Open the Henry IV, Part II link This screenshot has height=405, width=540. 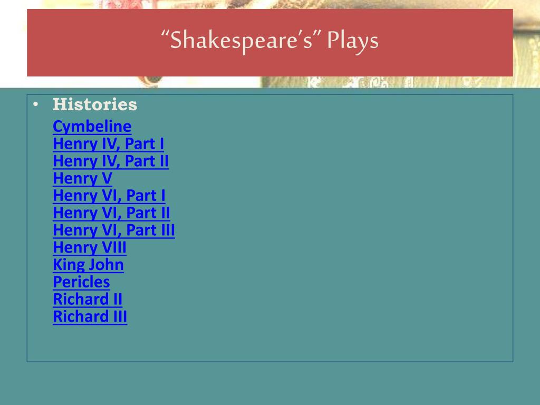[x=111, y=161]
